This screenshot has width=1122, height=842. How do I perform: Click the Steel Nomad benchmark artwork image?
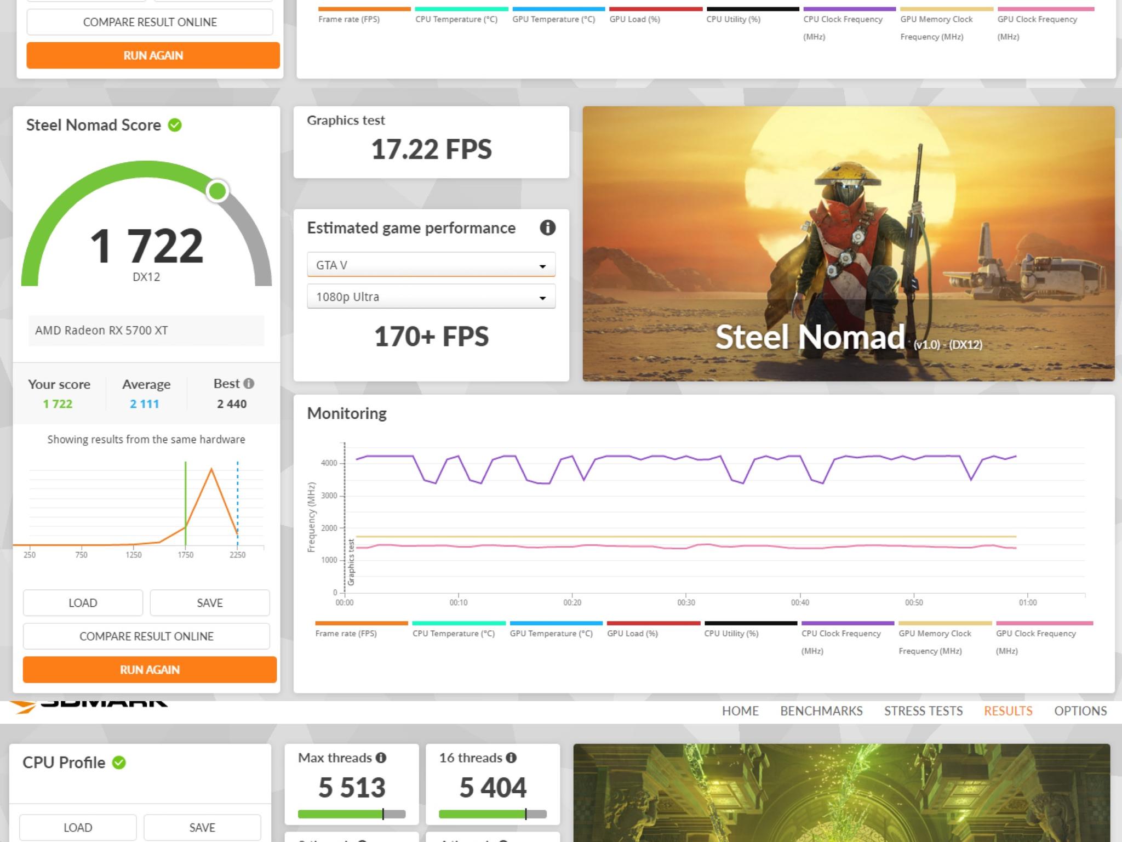click(x=848, y=243)
